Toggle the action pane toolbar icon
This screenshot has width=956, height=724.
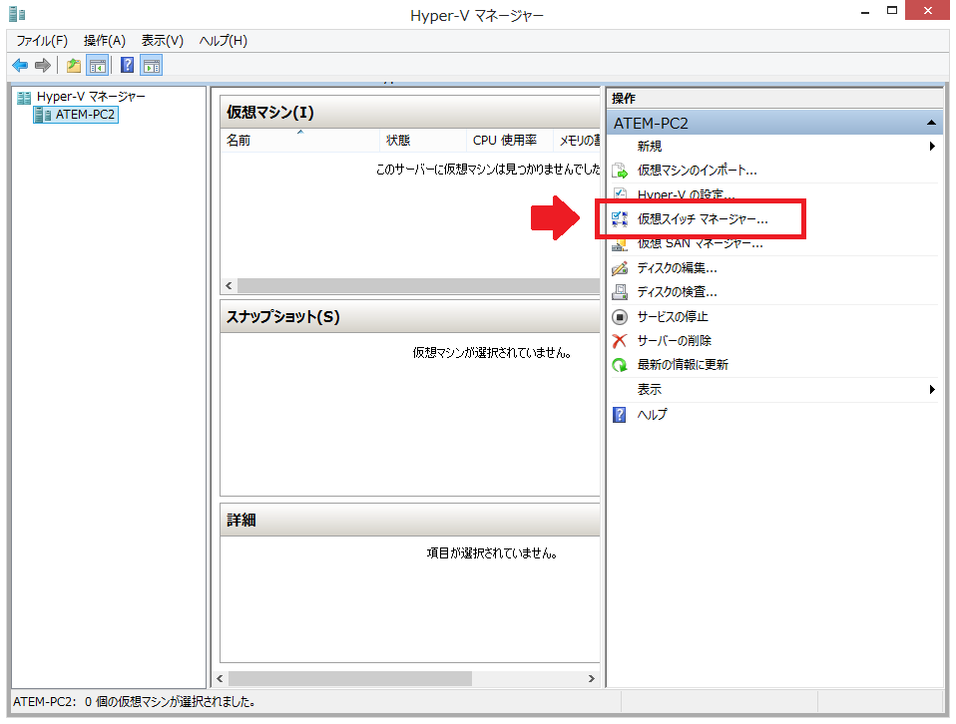152,65
